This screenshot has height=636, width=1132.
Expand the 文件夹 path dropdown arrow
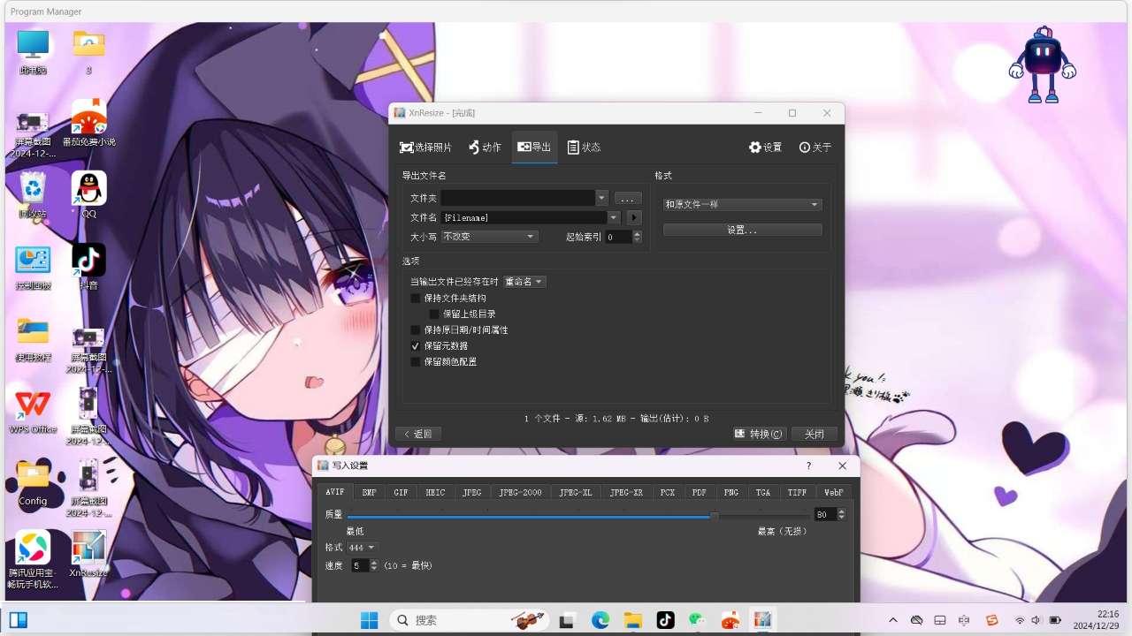(x=602, y=198)
